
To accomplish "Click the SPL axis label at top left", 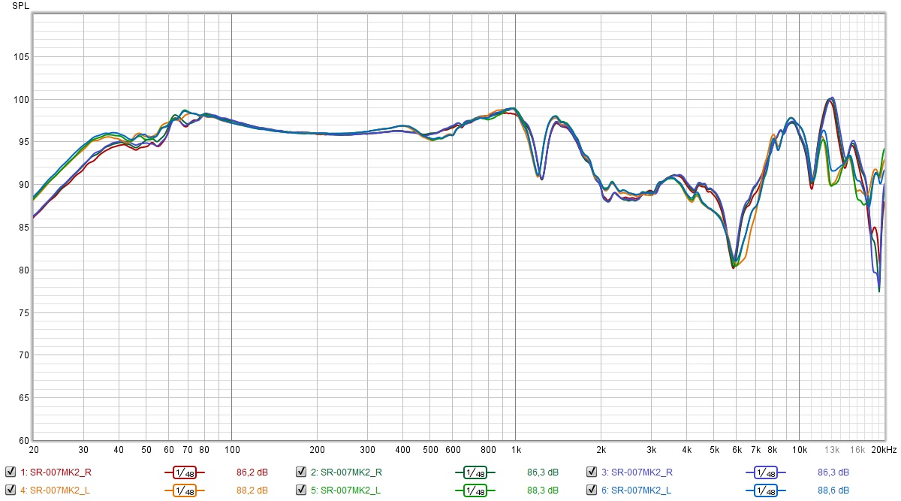I will pos(20,6).
